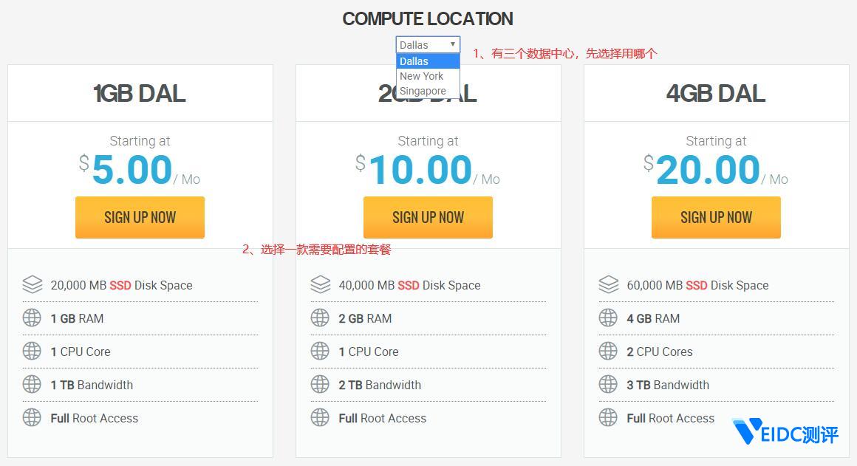857x466 pixels.
Task: Sign up for the $10.00 plan
Action: pos(428,217)
